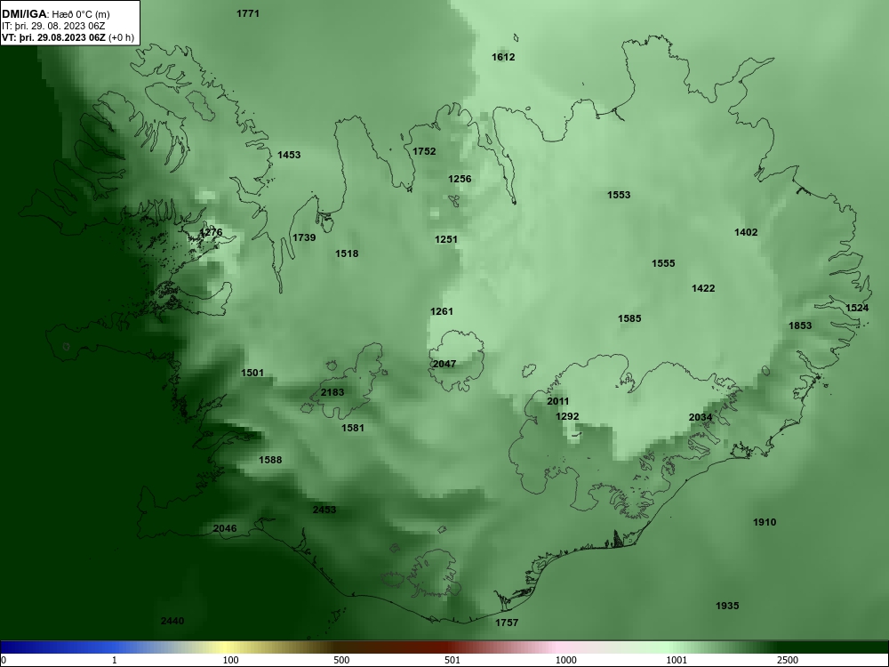This screenshot has height=667, width=889.
Task: Select the 'IT: þri. 29. 08. 2023 06Z' line
Action: click(x=53, y=26)
